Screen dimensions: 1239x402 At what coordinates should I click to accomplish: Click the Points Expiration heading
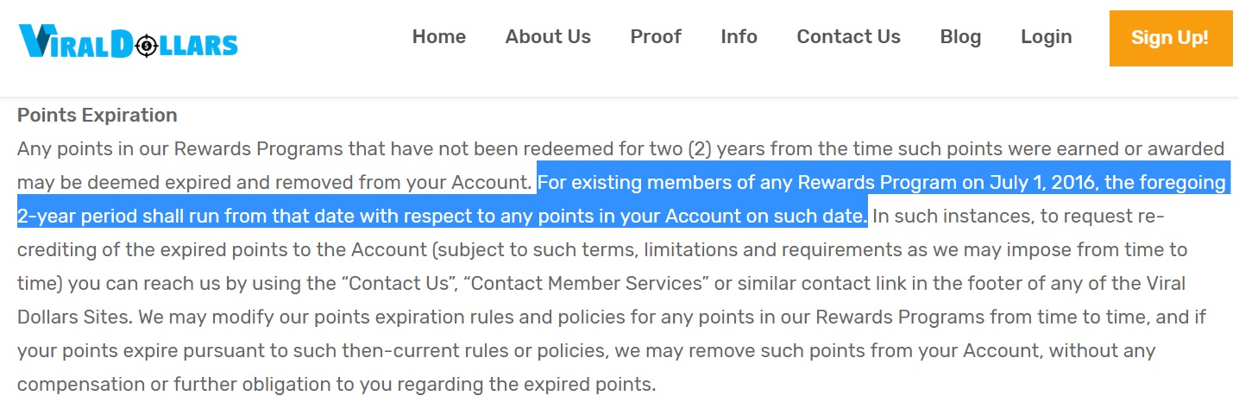97,116
